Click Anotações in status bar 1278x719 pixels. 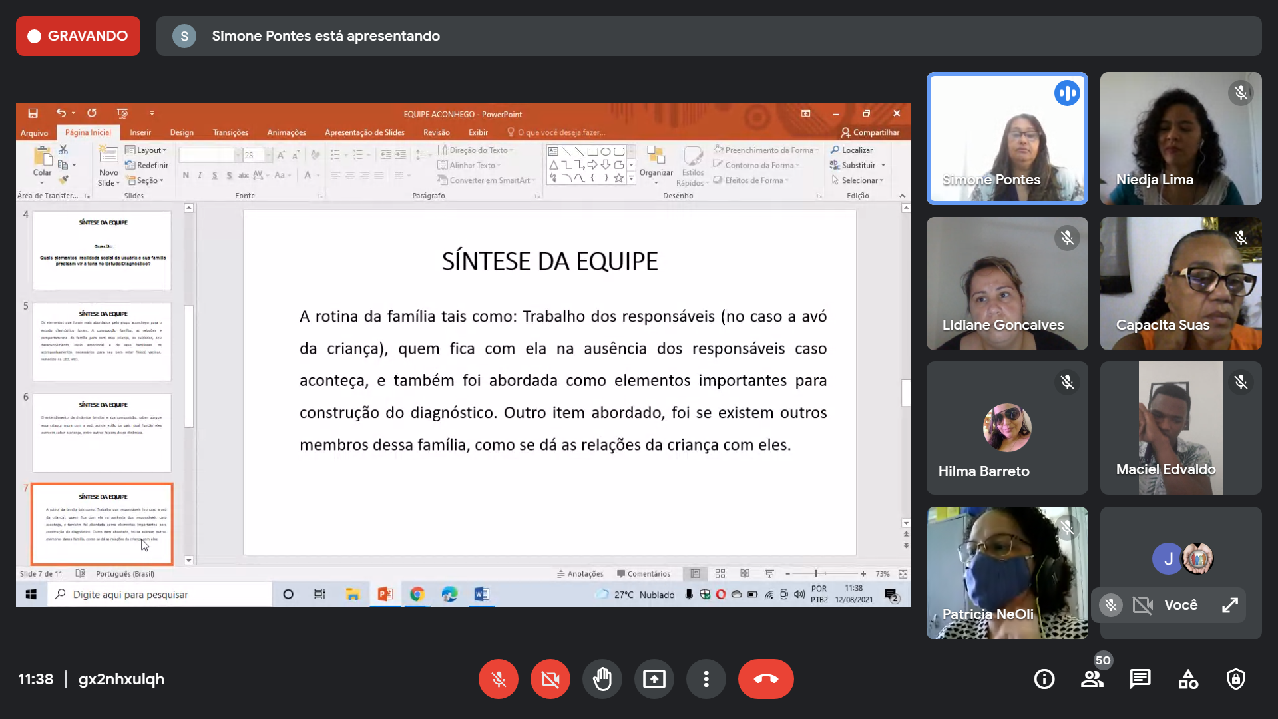point(580,573)
